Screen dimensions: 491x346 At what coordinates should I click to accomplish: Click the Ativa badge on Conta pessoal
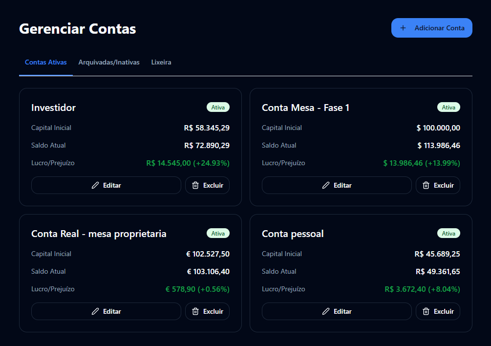448,233
